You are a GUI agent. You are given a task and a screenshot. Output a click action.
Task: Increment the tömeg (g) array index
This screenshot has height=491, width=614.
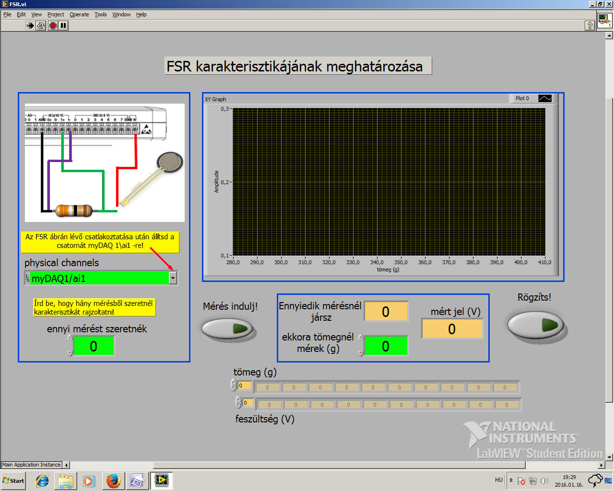click(234, 383)
